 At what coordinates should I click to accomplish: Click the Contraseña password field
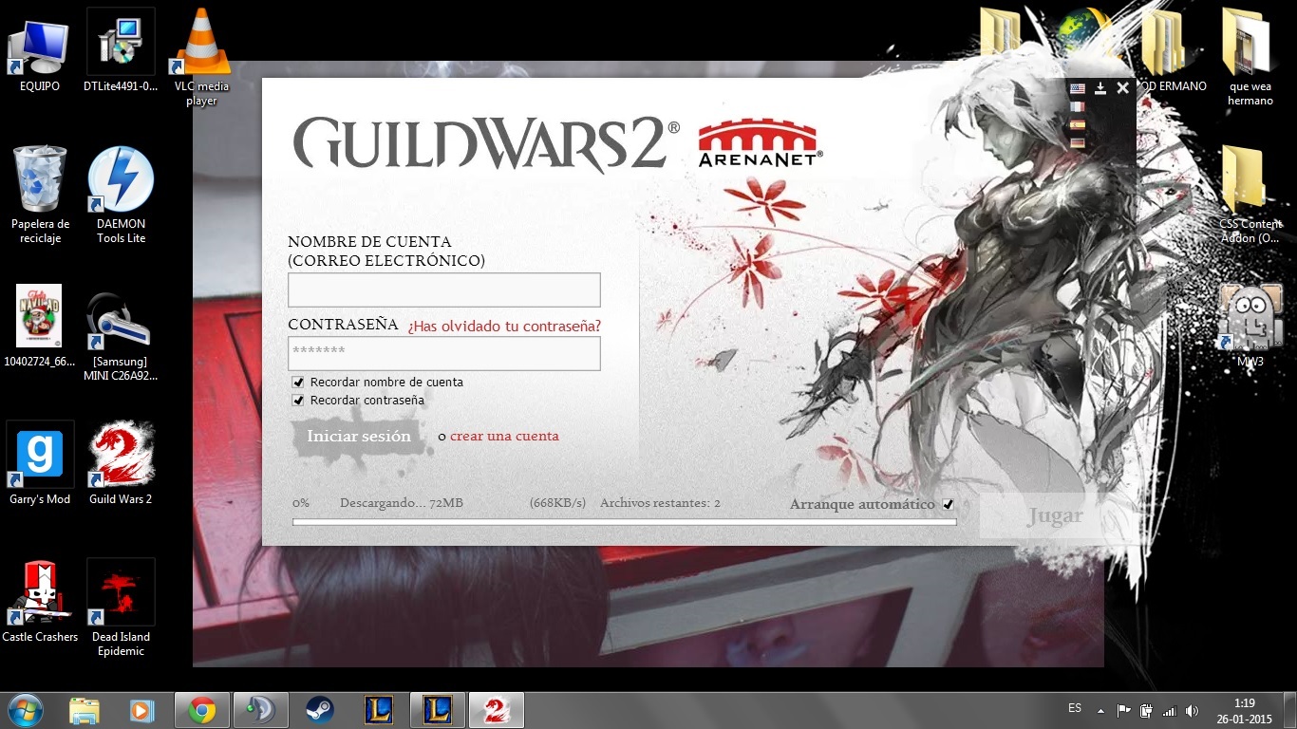(x=444, y=354)
